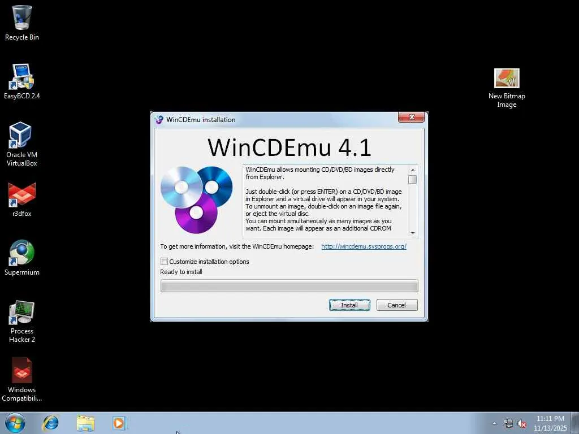Select the r3dfox desktop shortcut
The width and height of the screenshot is (579, 434).
[x=22, y=199]
